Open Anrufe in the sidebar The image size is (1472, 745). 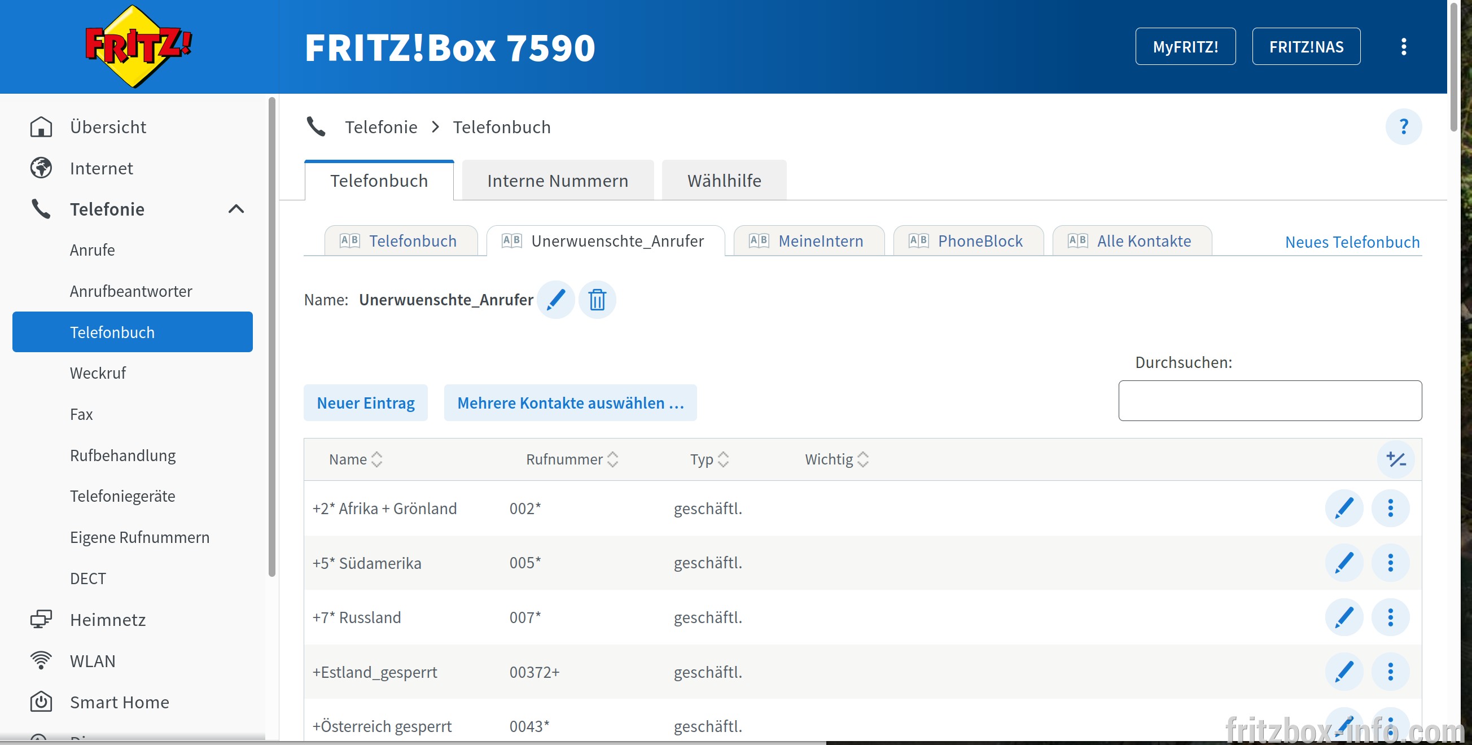[92, 250]
